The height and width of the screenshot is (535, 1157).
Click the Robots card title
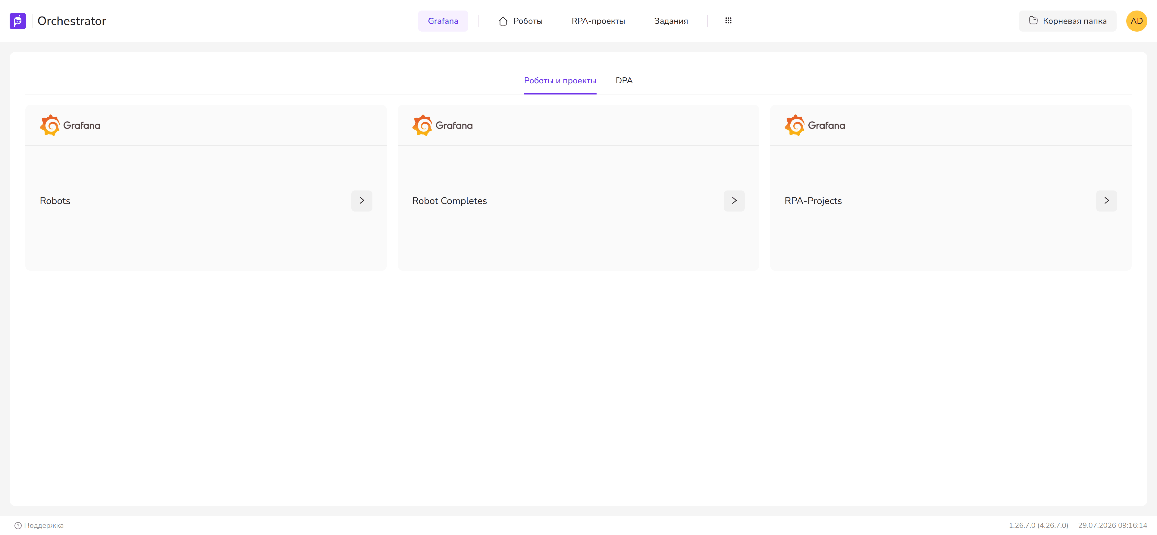(55, 201)
